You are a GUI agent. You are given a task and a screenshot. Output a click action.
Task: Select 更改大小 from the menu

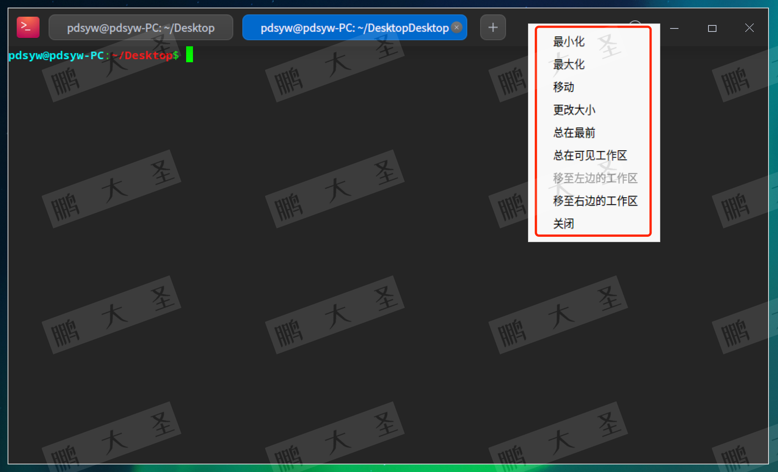pyautogui.click(x=574, y=110)
